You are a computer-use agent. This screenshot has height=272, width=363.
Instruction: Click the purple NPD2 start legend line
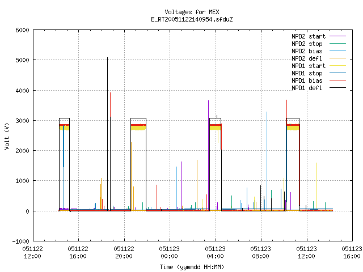[338, 36]
